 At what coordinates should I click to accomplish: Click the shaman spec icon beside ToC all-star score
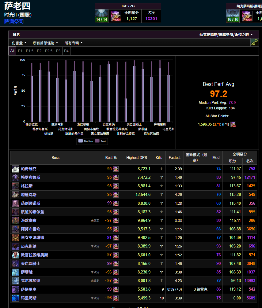pos(116,16)
